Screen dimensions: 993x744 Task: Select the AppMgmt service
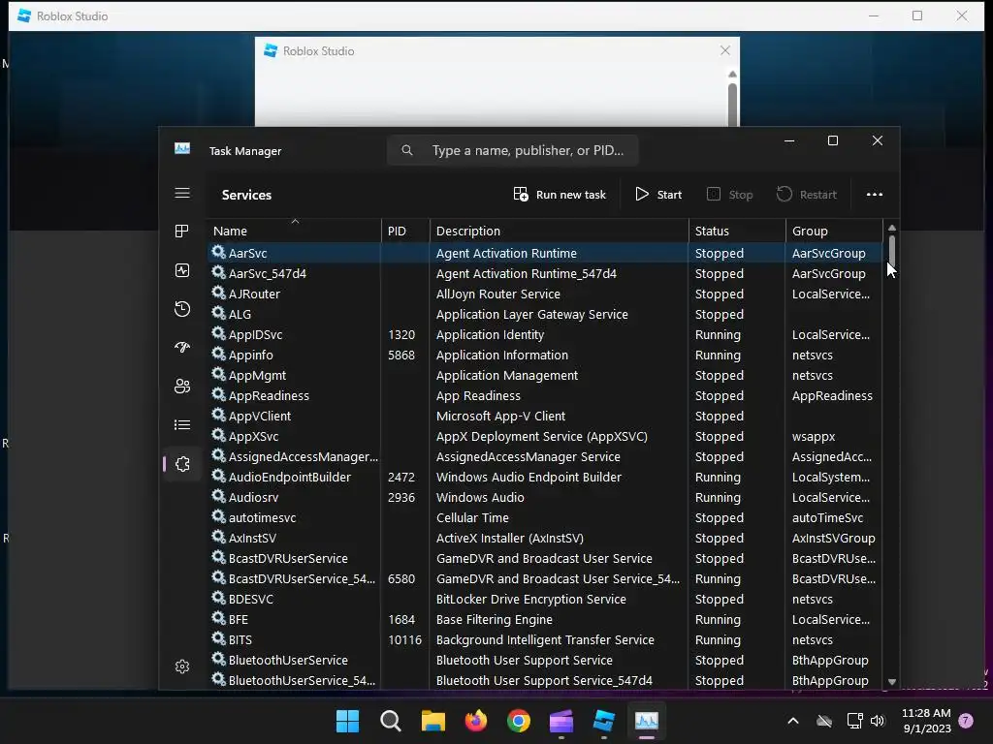pos(545,375)
